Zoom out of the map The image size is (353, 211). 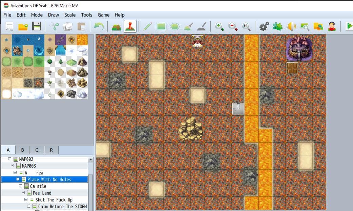tap(233, 26)
